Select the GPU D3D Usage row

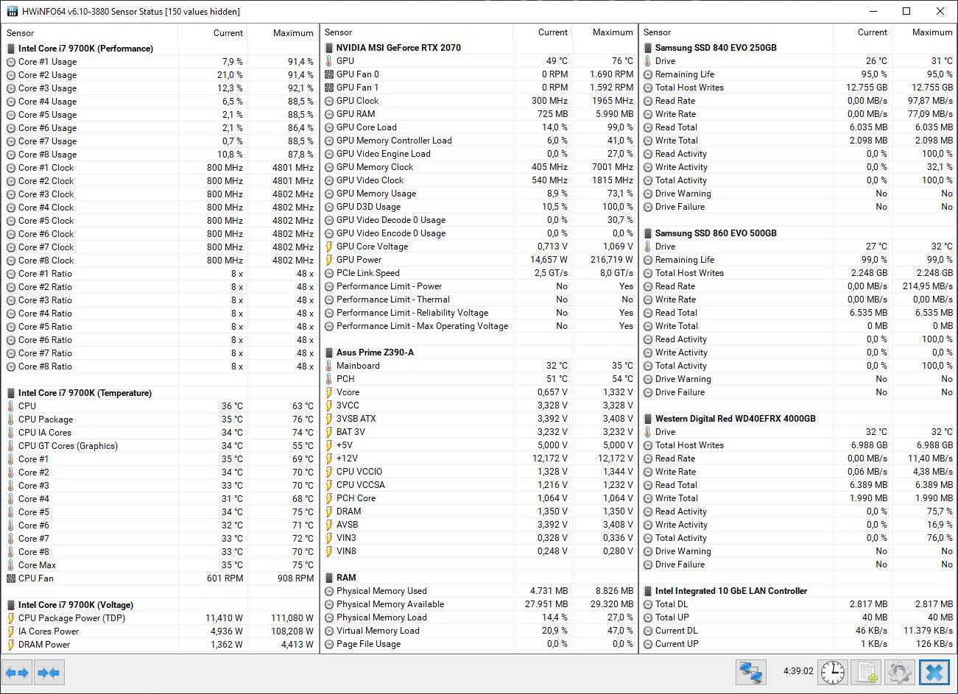(479, 207)
